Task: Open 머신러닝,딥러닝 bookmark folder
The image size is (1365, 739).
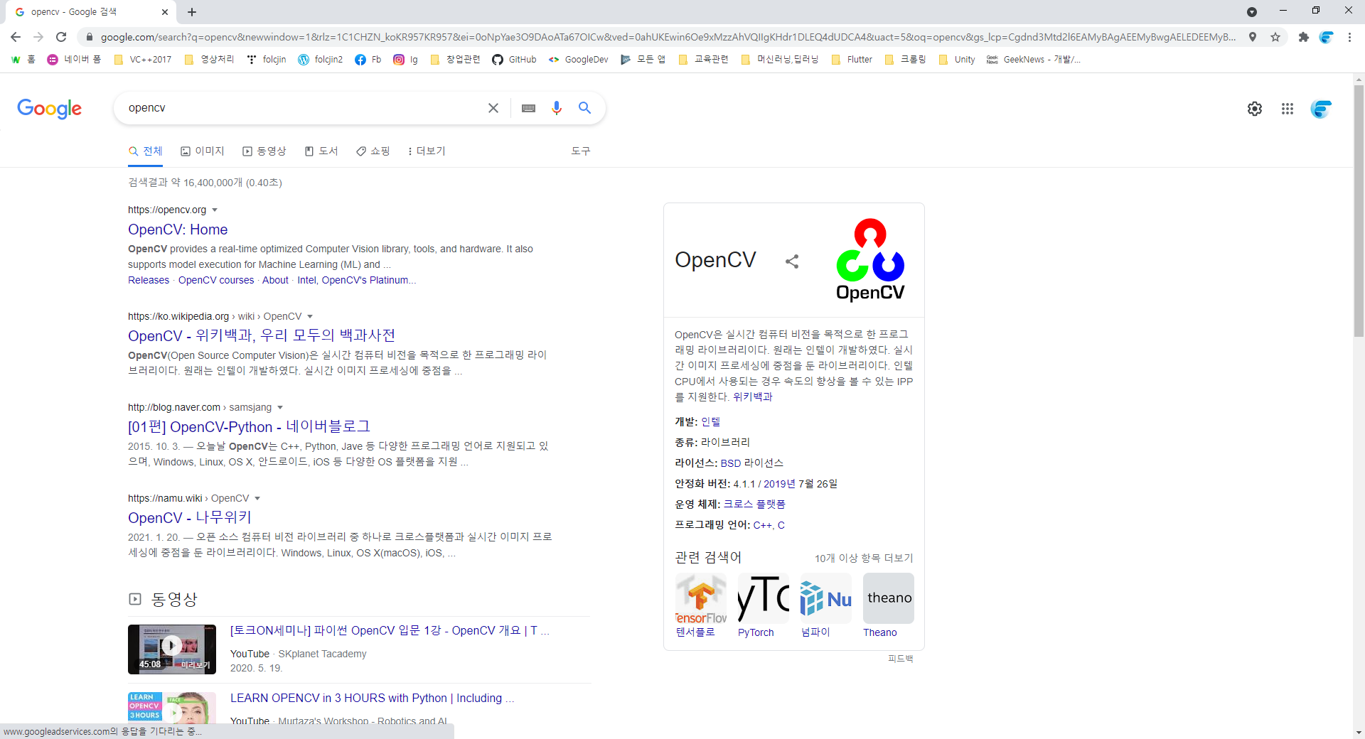Action: pyautogui.click(x=780, y=60)
